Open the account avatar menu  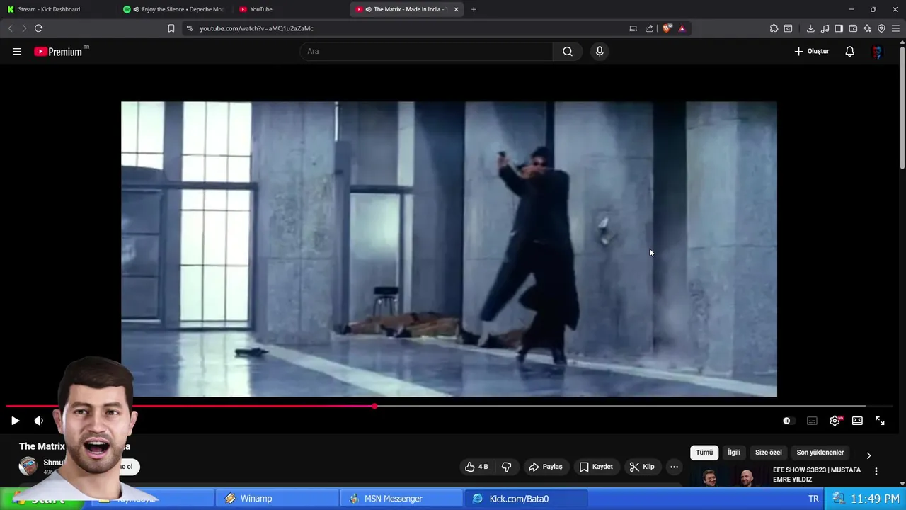click(x=878, y=52)
